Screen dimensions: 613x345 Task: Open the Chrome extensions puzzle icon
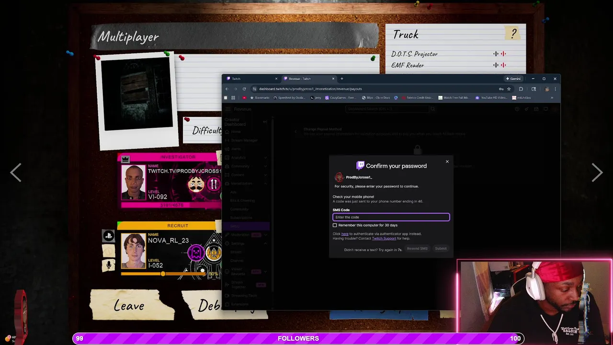click(x=521, y=89)
